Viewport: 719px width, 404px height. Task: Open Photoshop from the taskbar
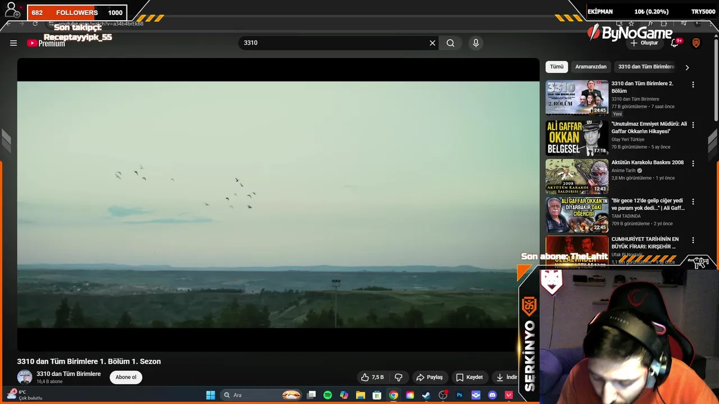coord(459,395)
